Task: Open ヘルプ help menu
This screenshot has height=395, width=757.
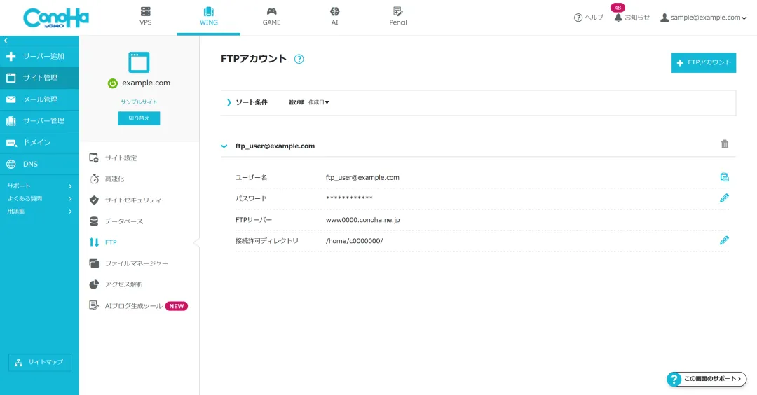Action: [x=589, y=18]
